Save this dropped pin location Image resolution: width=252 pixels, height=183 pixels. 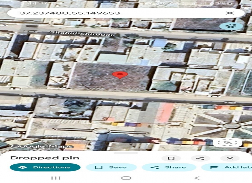click(110, 167)
